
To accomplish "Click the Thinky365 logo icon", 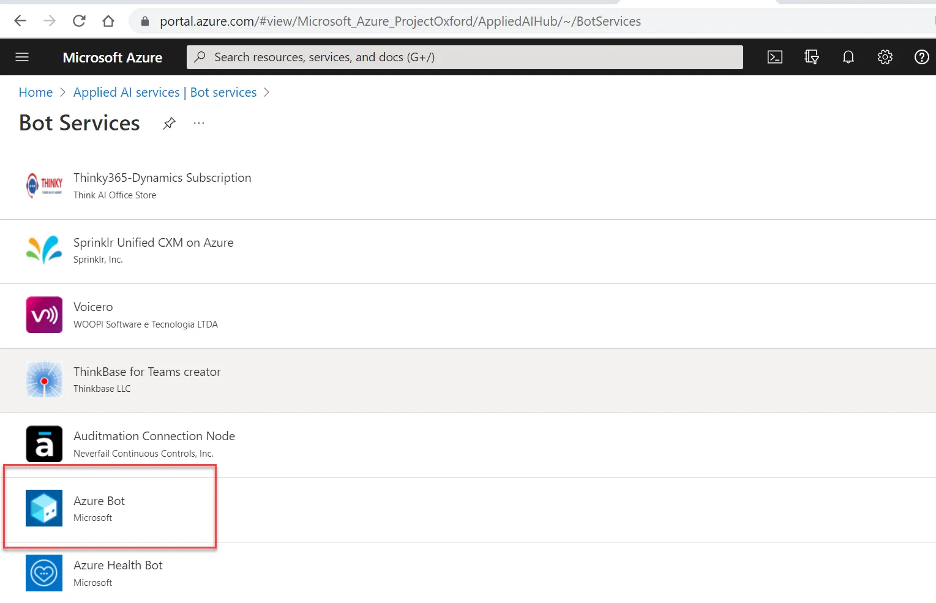I will point(44,185).
